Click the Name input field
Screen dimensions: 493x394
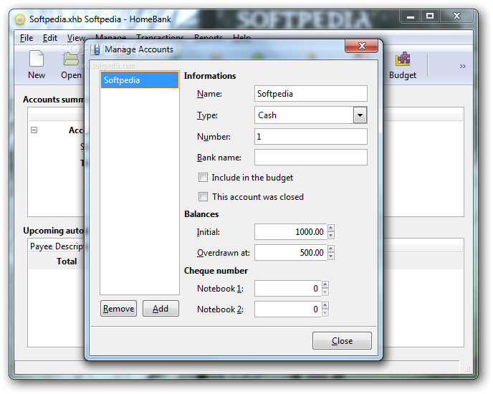(311, 94)
